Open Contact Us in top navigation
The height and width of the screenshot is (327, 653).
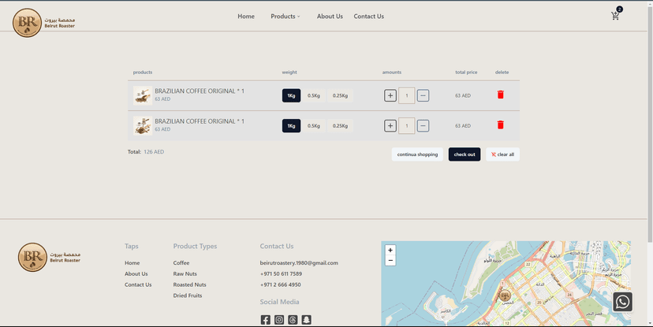[368, 17]
